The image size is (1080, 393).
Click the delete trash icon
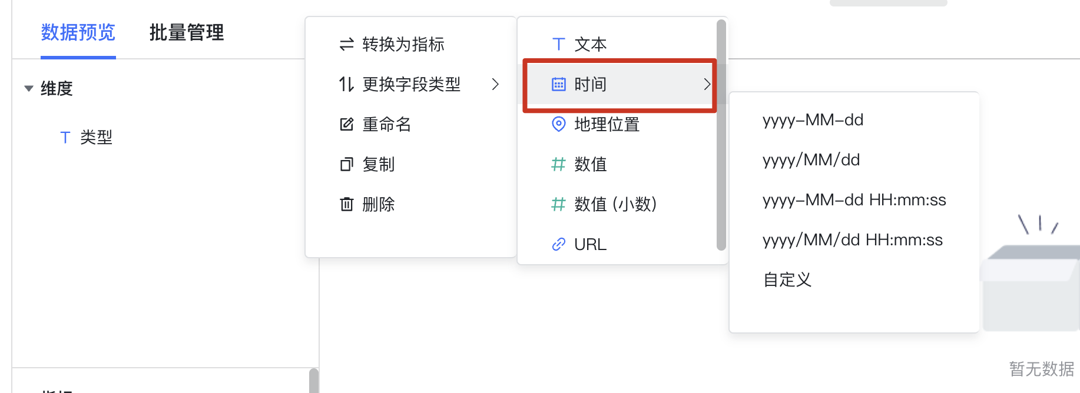(346, 204)
